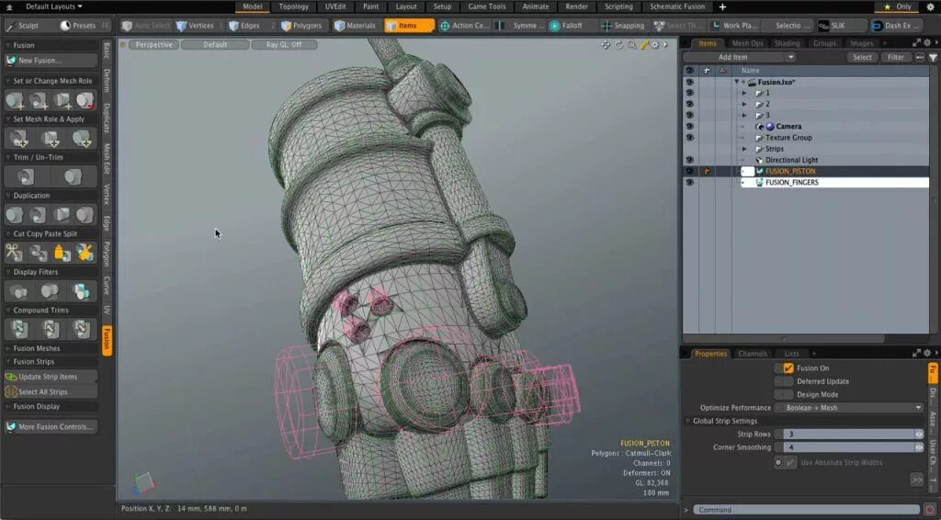Click the second Trim / Un-Trim icon
Viewport: 941px width, 520px height.
[74, 177]
